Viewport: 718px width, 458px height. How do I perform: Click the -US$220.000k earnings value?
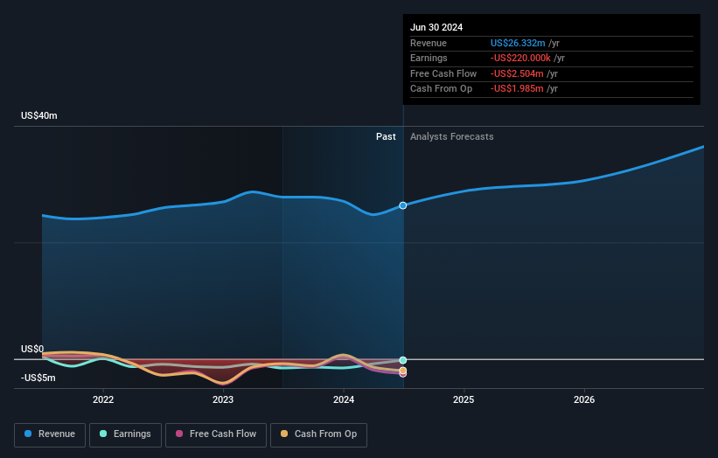point(520,58)
